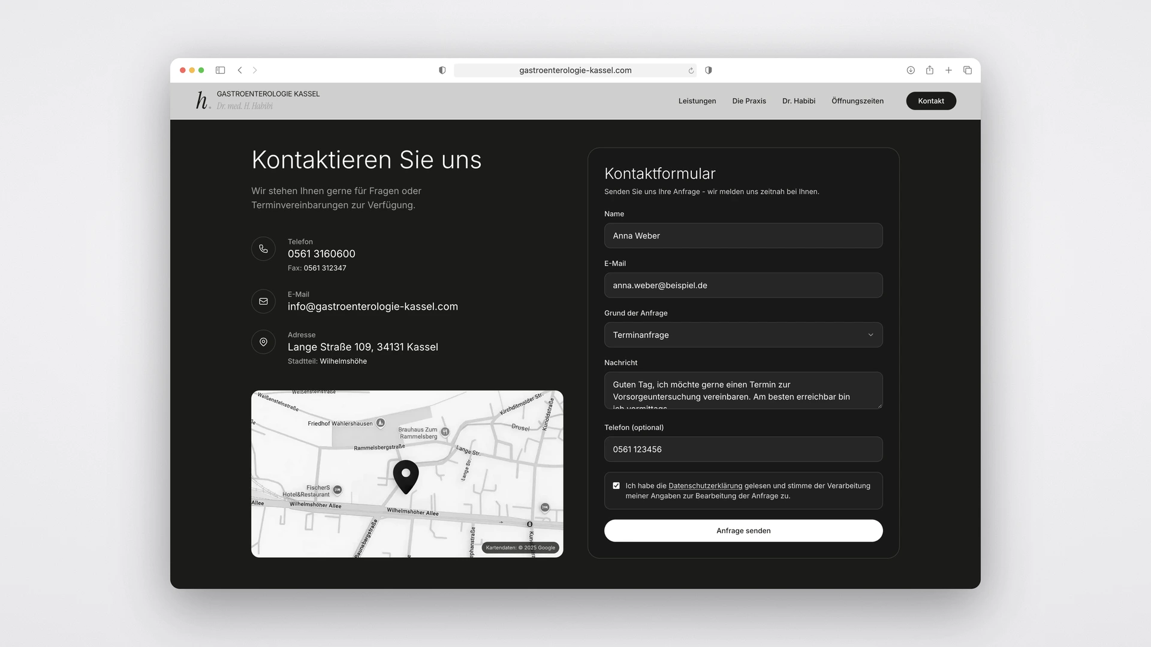Click the envelope icon next to E-Mail
Screen dimensions: 1151x647
pos(263,301)
